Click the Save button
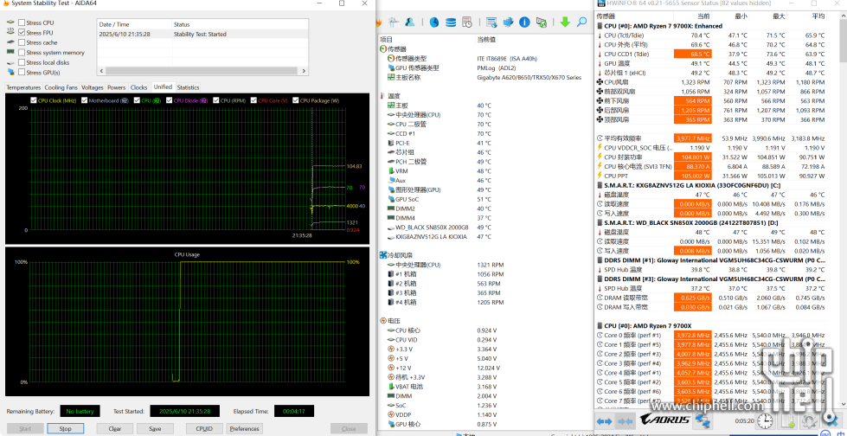 [155, 428]
